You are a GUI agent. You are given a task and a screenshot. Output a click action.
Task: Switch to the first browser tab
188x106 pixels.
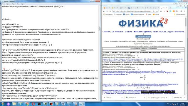coord(106,8)
